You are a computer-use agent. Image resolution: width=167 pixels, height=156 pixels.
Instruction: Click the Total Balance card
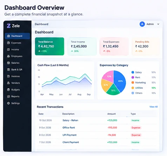[49, 46]
